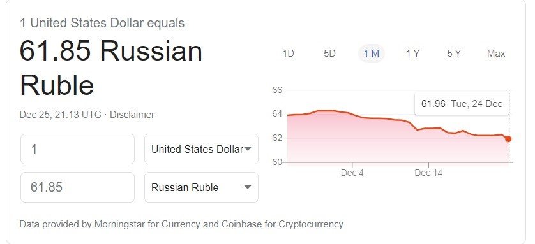The height and width of the screenshot is (244, 535).
Task: Open the Russian Ruble currency selector
Action: [201, 187]
